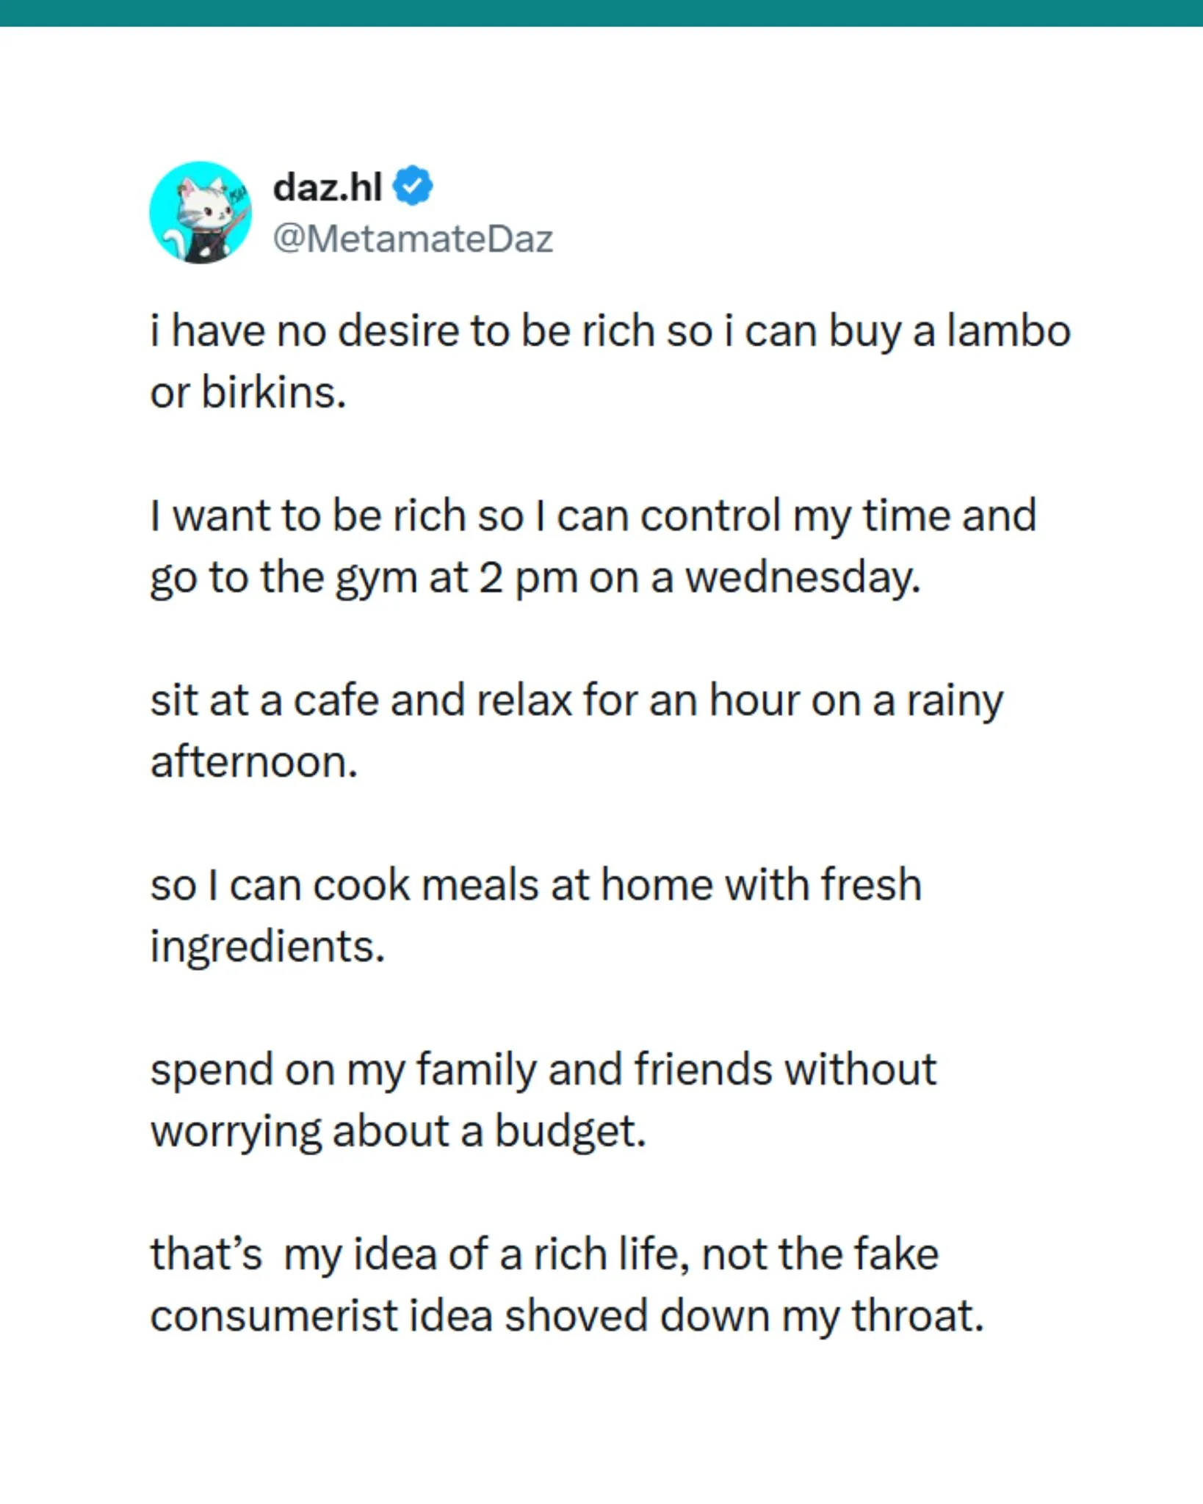The image size is (1203, 1504).
Task: Select the word "lambo" in the tweet
Action: (1008, 330)
